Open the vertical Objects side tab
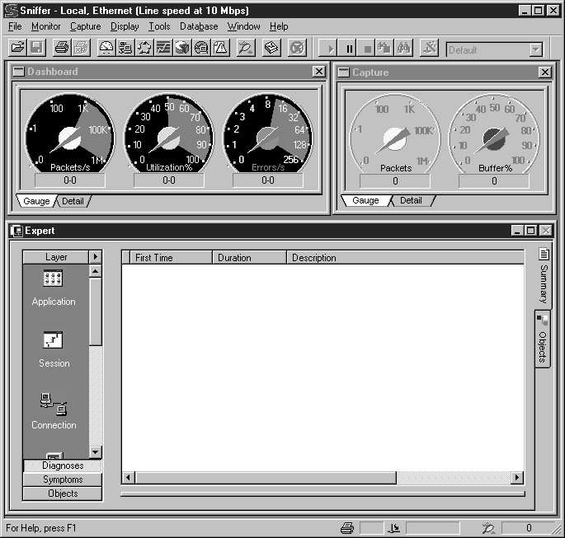The width and height of the screenshot is (565, 538). click(543, 339)
